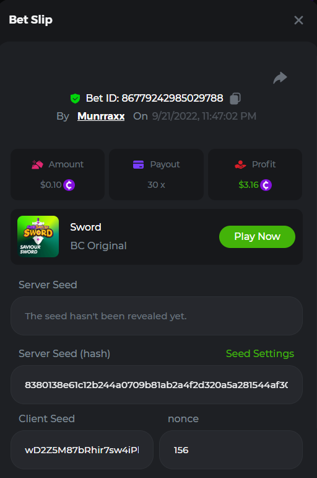
Task: Click the $3.16 profit value
Action: (248, 185)
